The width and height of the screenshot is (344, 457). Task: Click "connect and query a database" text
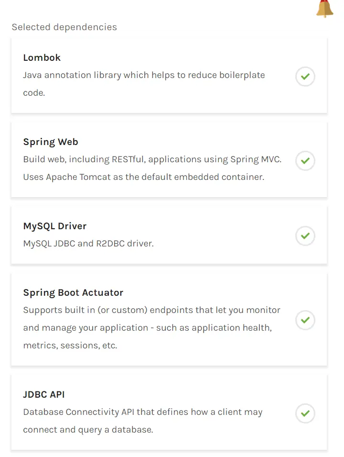click(x=88, y=430)
